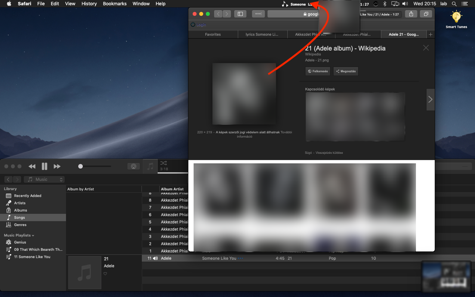Screen dimensions: 475x297
Task: Click the Súgó link
Action: pos(308,153)
